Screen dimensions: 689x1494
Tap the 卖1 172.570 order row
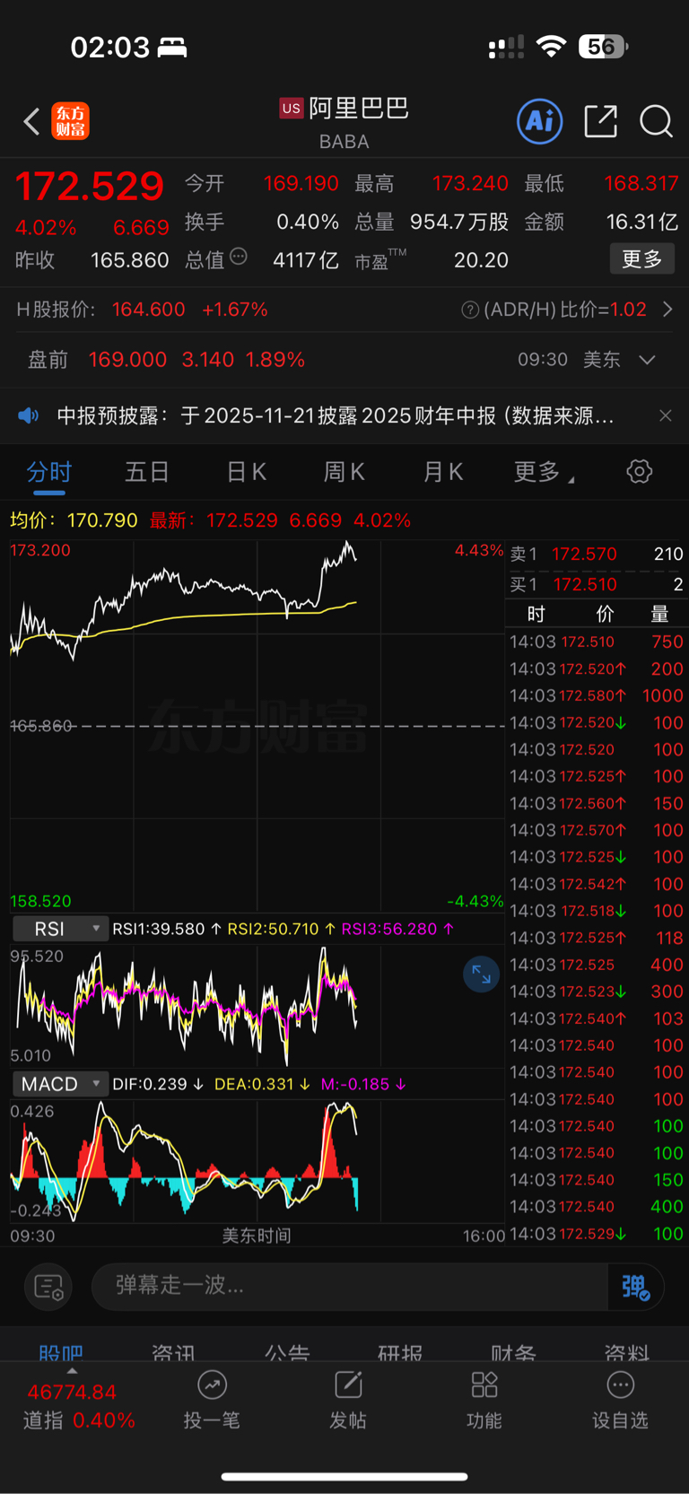[x=597, y=554]
